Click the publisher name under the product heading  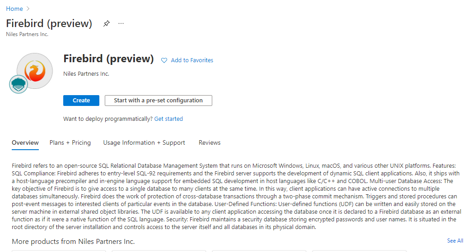click(86, 74)
